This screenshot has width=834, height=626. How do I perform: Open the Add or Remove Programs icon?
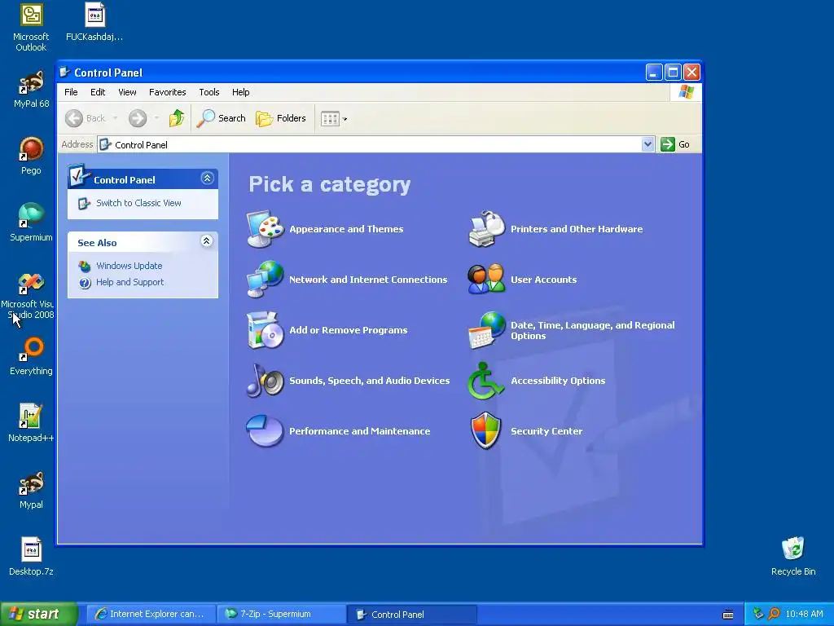pyautogui.click(x=266, y=330)
